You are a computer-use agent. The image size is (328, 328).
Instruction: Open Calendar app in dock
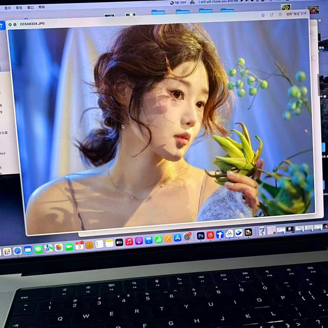click(x=79, y=246)
